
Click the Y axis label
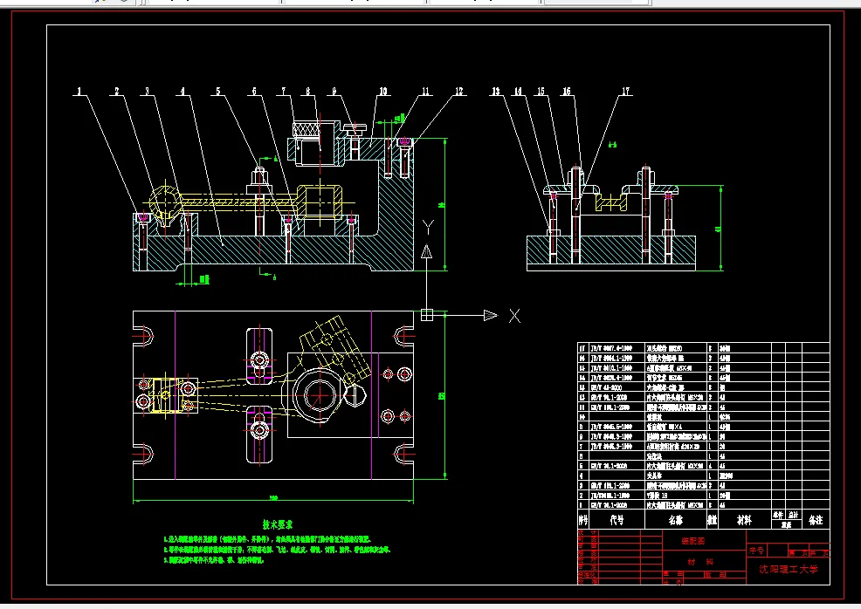pyautogui.click(x=428, y=227)
